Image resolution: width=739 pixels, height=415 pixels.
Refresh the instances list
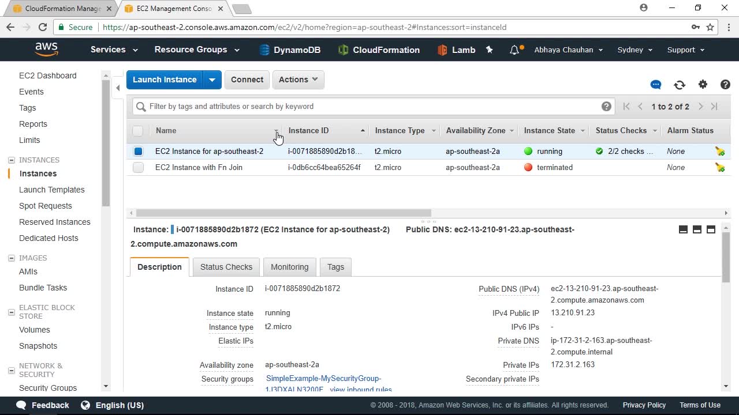[x=680, y=85]
